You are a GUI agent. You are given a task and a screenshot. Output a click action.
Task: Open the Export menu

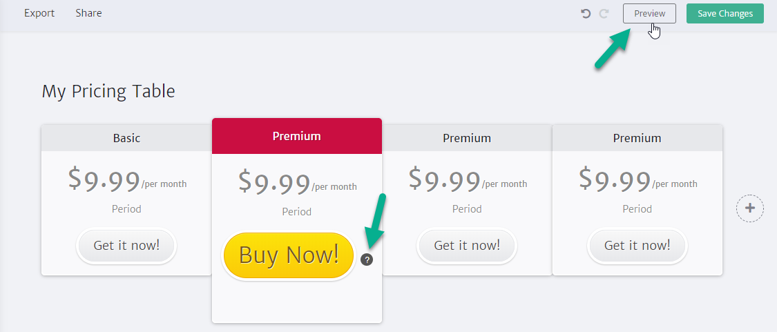pos(39,13)
